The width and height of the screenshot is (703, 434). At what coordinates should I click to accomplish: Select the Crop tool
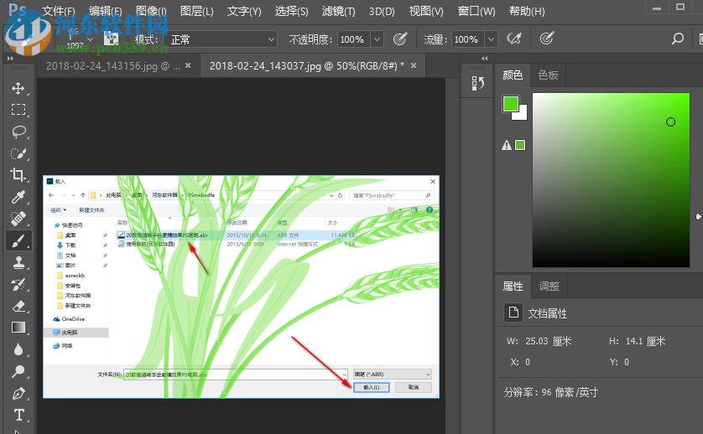[18, 174]
